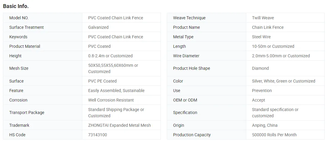The image size is (328, 141).
Task: Click the Anping, China origin value
Action: coord(265,125)
